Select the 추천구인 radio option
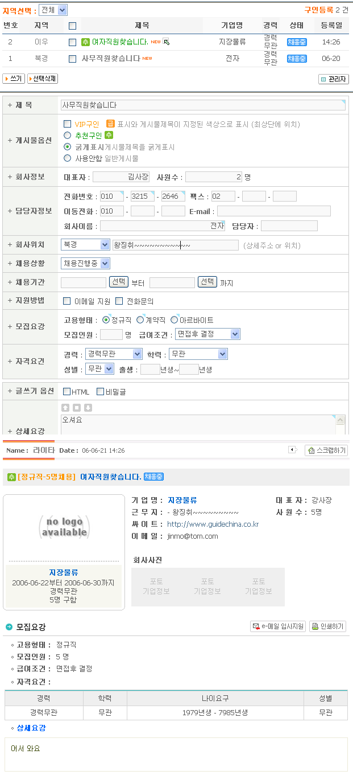This screenshot has height=775, width=353. click(x=68, y=136)
